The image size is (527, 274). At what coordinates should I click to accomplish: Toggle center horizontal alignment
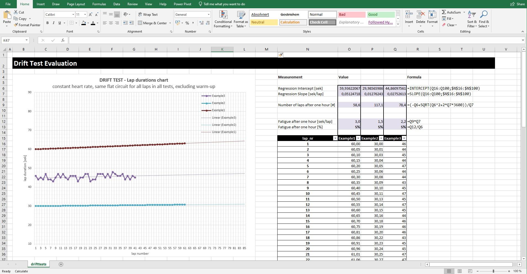point(111,23)
